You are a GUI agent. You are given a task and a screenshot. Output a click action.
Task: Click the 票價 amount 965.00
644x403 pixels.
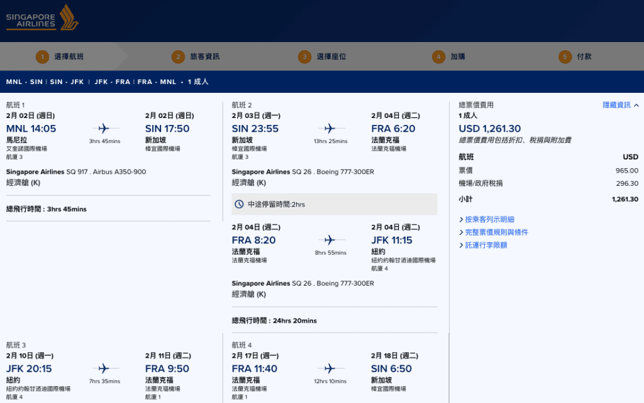(627, 171)
